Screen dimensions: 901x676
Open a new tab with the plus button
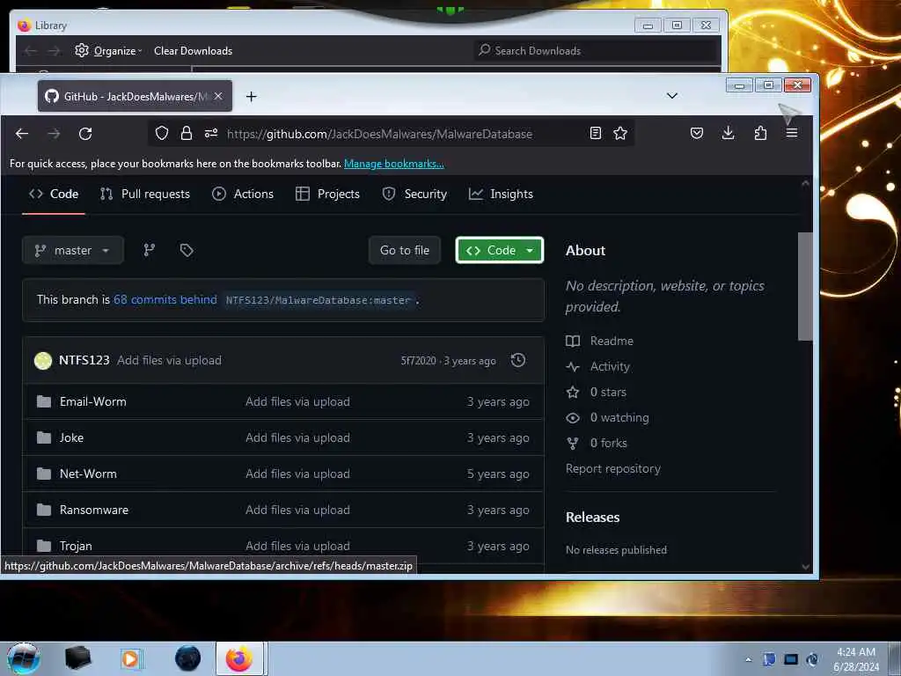[x=251, y=97]
